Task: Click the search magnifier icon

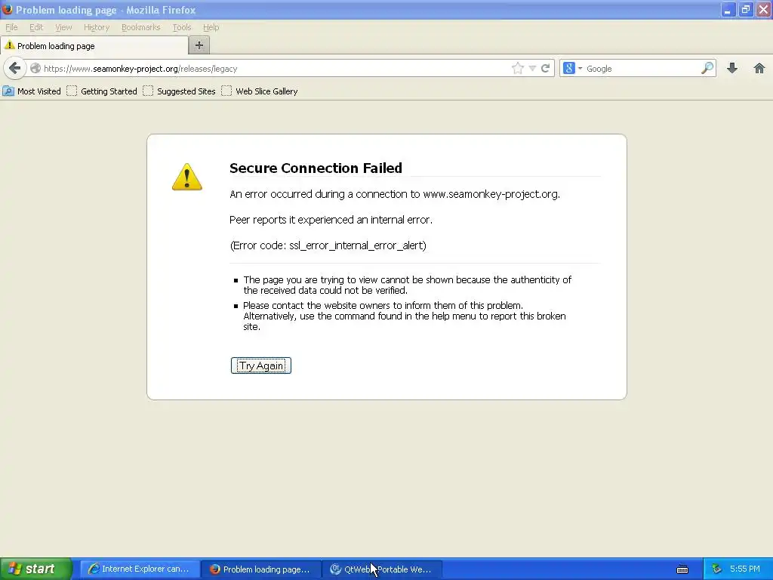Action: point(707,69)
